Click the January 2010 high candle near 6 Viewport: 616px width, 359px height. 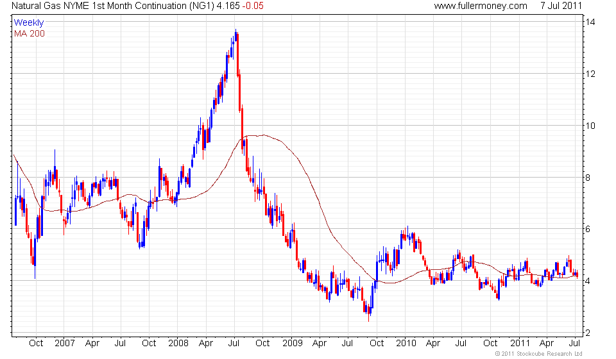[408, 235]
